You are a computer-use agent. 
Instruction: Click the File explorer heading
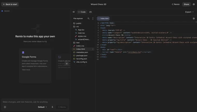click(78, 18)
